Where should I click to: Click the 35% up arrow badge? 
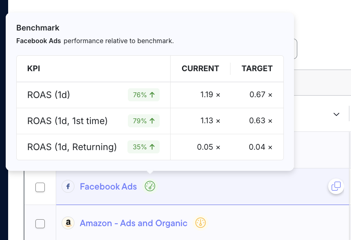(x=143, y=147)
